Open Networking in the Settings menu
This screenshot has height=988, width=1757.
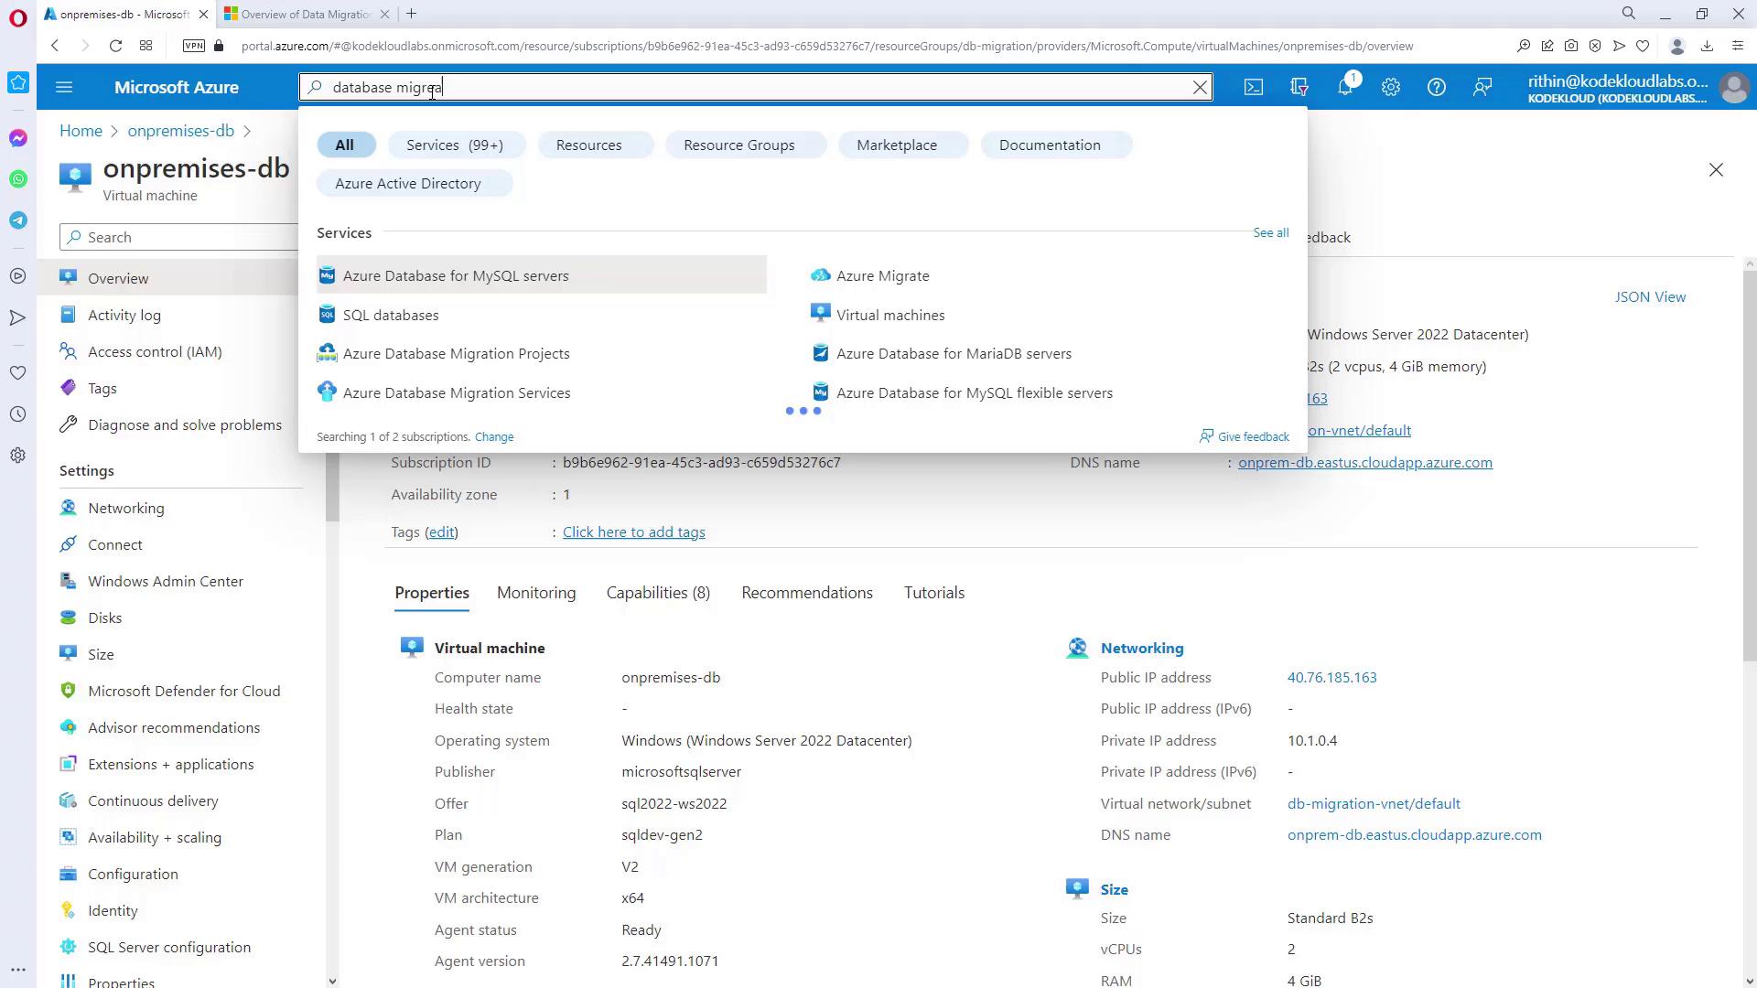[126, 508]
